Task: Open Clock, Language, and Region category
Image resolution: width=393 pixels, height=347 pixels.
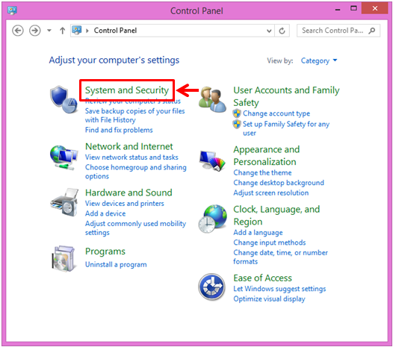Action: [x=276, y=216]
